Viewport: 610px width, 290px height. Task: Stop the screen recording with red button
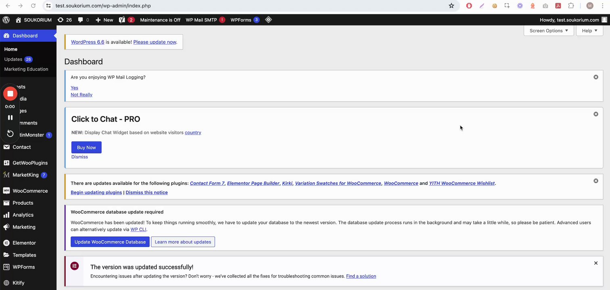click(x=10, y=93)
